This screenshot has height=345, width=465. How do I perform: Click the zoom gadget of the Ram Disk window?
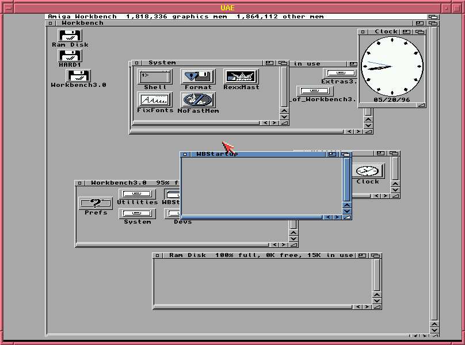[362, 255]
